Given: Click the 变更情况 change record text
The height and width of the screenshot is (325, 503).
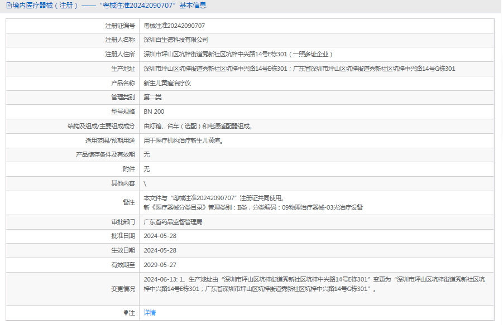Looking at the screenshot, I should pos(314,284).
